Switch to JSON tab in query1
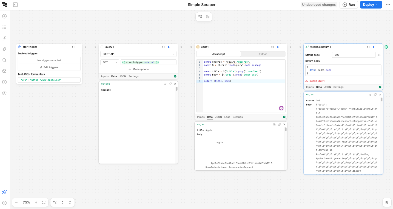Screen dimensions: 393x209 (123, 76)
